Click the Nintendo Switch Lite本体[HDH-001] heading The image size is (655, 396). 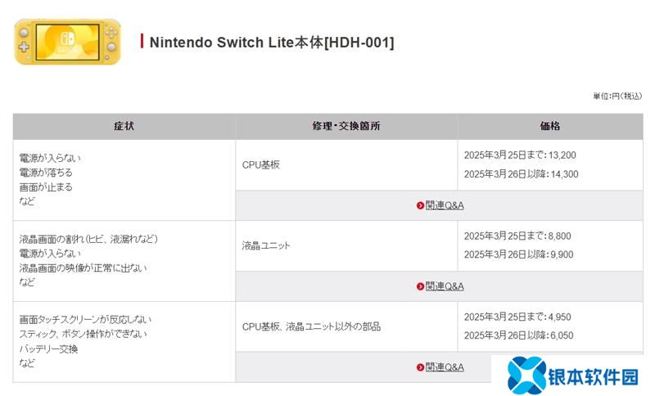pos(272,42)
